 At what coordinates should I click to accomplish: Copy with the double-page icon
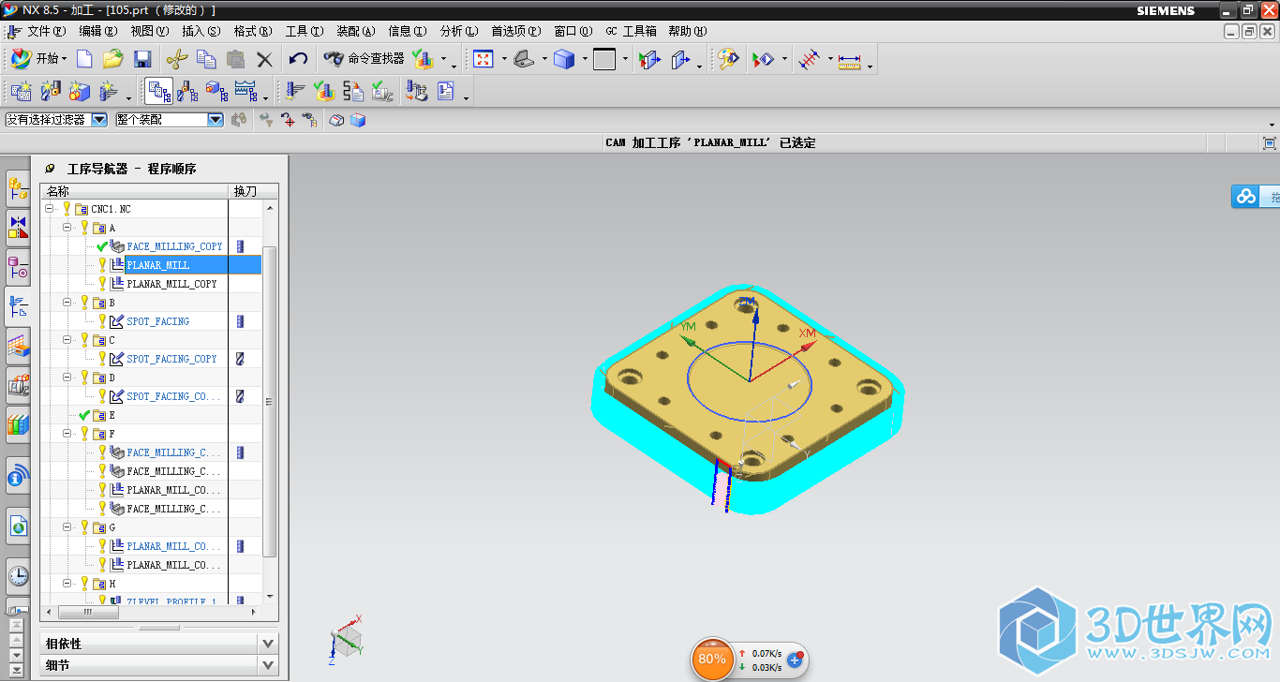(206, 59)
